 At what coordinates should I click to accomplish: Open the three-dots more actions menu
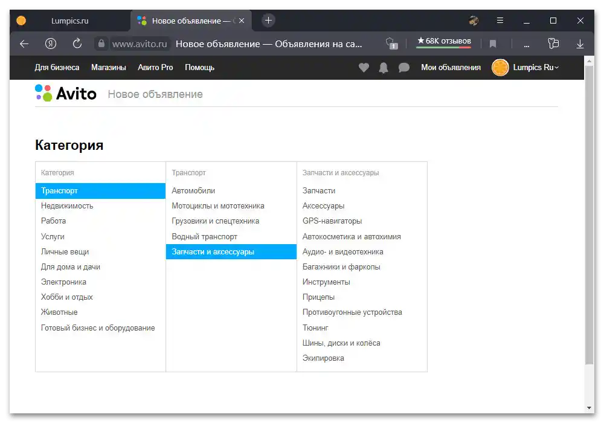(x=527, y=45)
